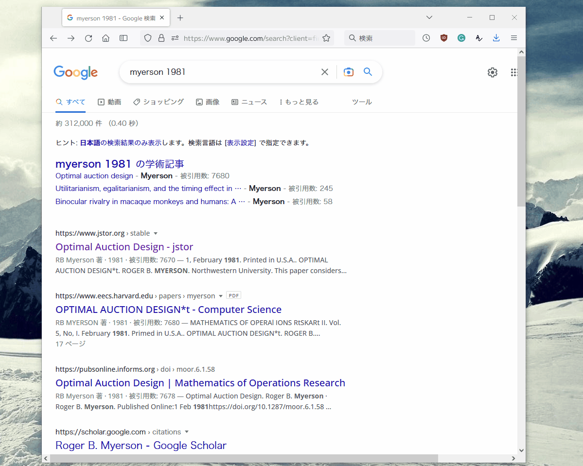This screenshot has height=466, width=583.
Task: Go back to the previous page
Action: pos(53,38)
